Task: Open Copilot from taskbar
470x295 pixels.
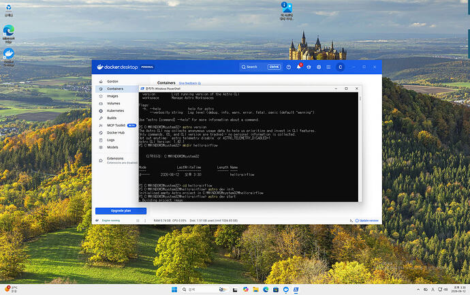Action: [245, 290]
